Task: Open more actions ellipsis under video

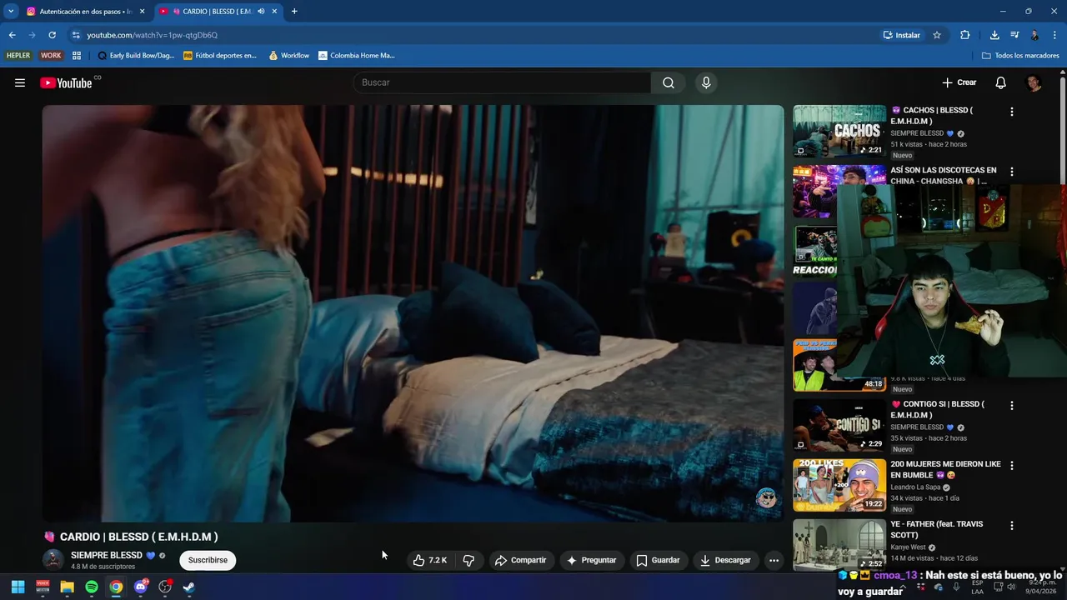Action: pyautogui.click(x=774, y=560)
